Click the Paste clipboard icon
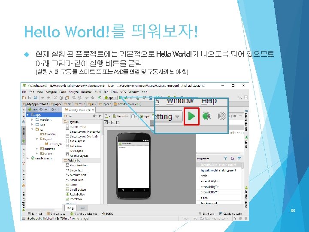This screenshot has width=309, height=232. [x=67, y=98]
